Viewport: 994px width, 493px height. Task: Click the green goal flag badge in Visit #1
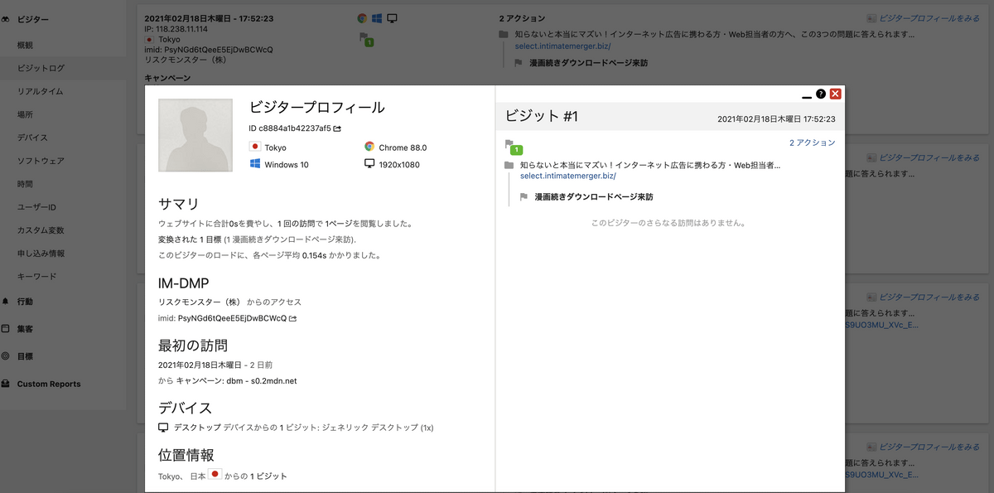[515, 148]
